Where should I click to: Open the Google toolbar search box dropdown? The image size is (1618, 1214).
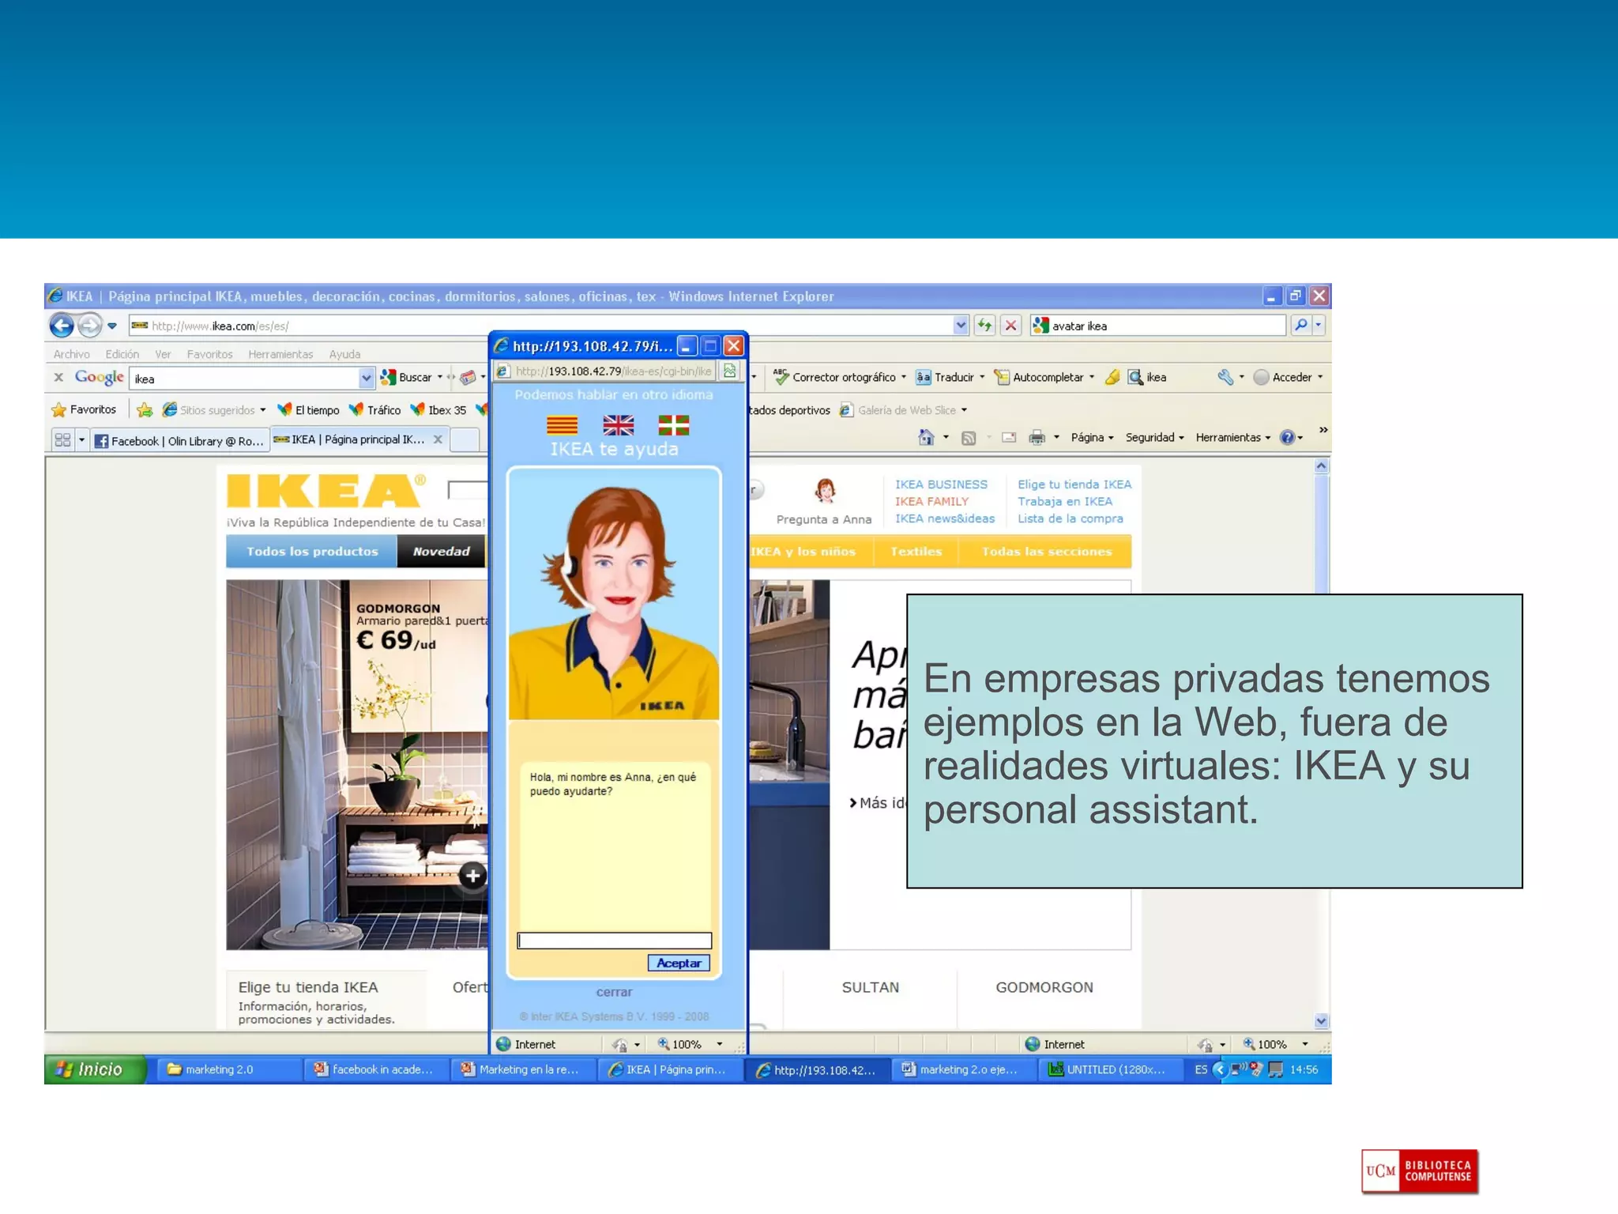(x=366, y=379)
